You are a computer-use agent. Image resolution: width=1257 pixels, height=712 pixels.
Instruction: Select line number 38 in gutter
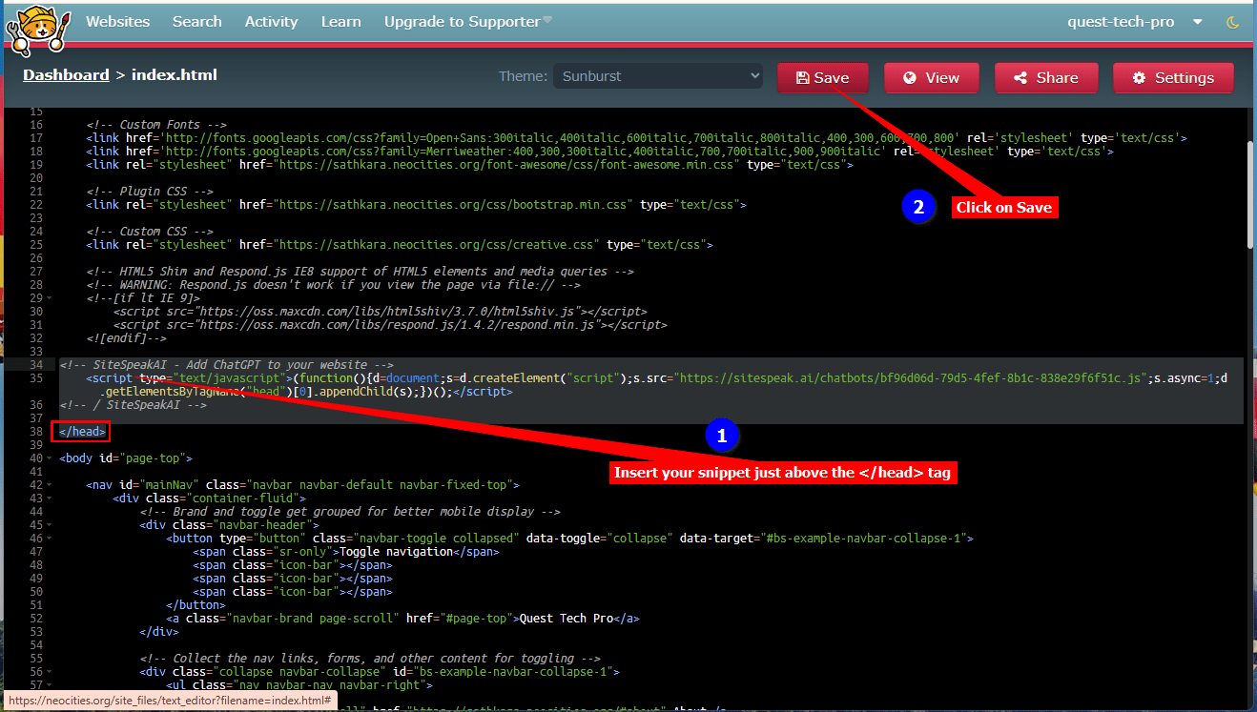(x=36, y=432)
